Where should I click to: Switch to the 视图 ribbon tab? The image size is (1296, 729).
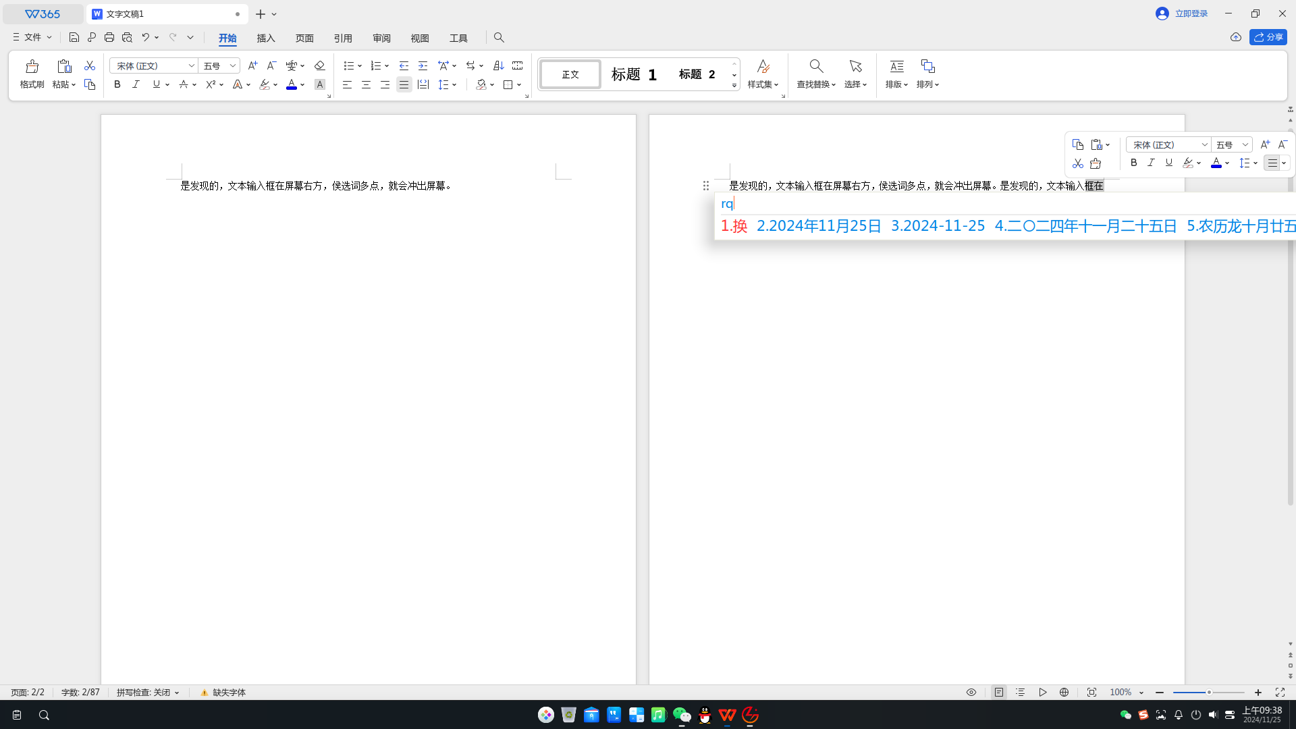(420, 38)
